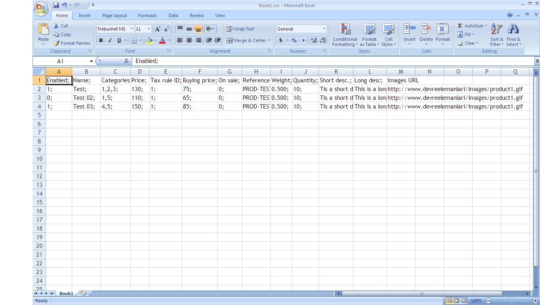The height and width of the screenshot is (305, 540).
Task: Open Format as Table gallery
Action: (x=369, y=35)
